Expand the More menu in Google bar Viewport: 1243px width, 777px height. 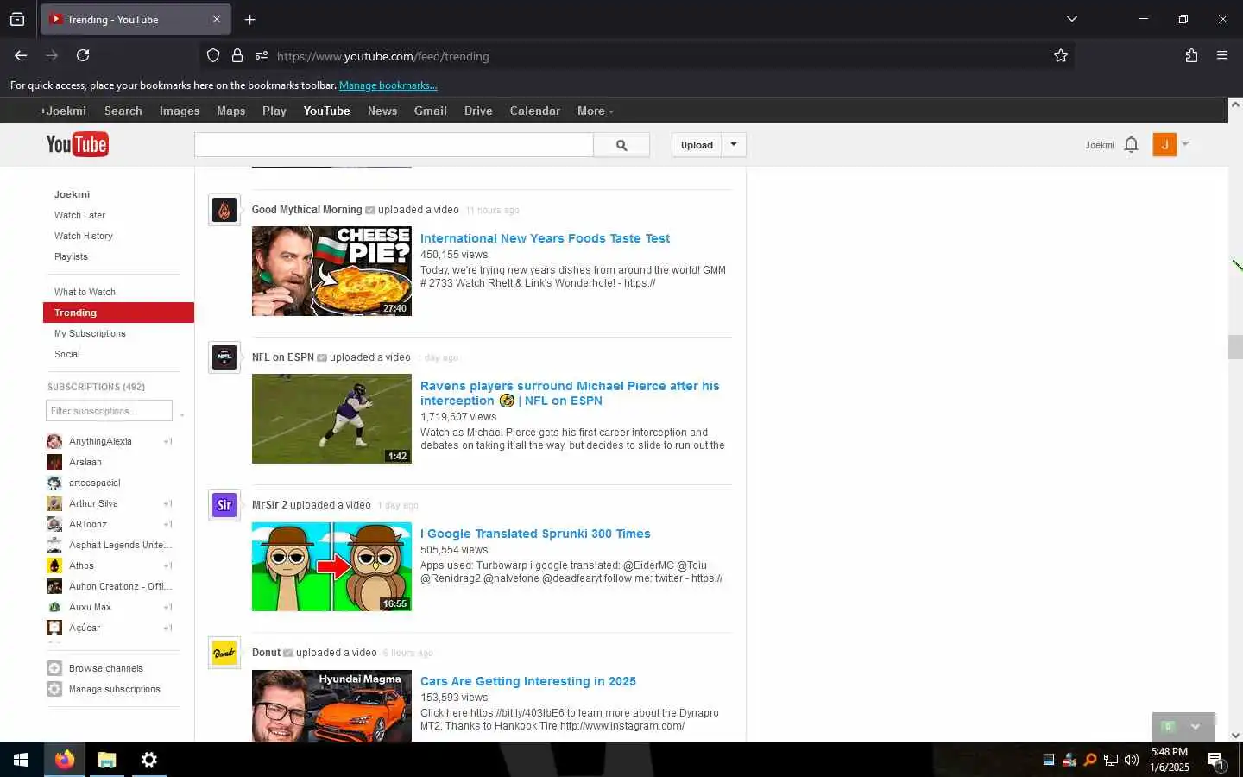click(x=596, y=111)
